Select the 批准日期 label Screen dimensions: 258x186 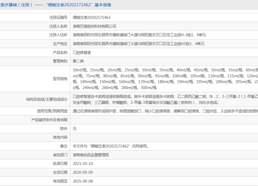pos(60,163)
